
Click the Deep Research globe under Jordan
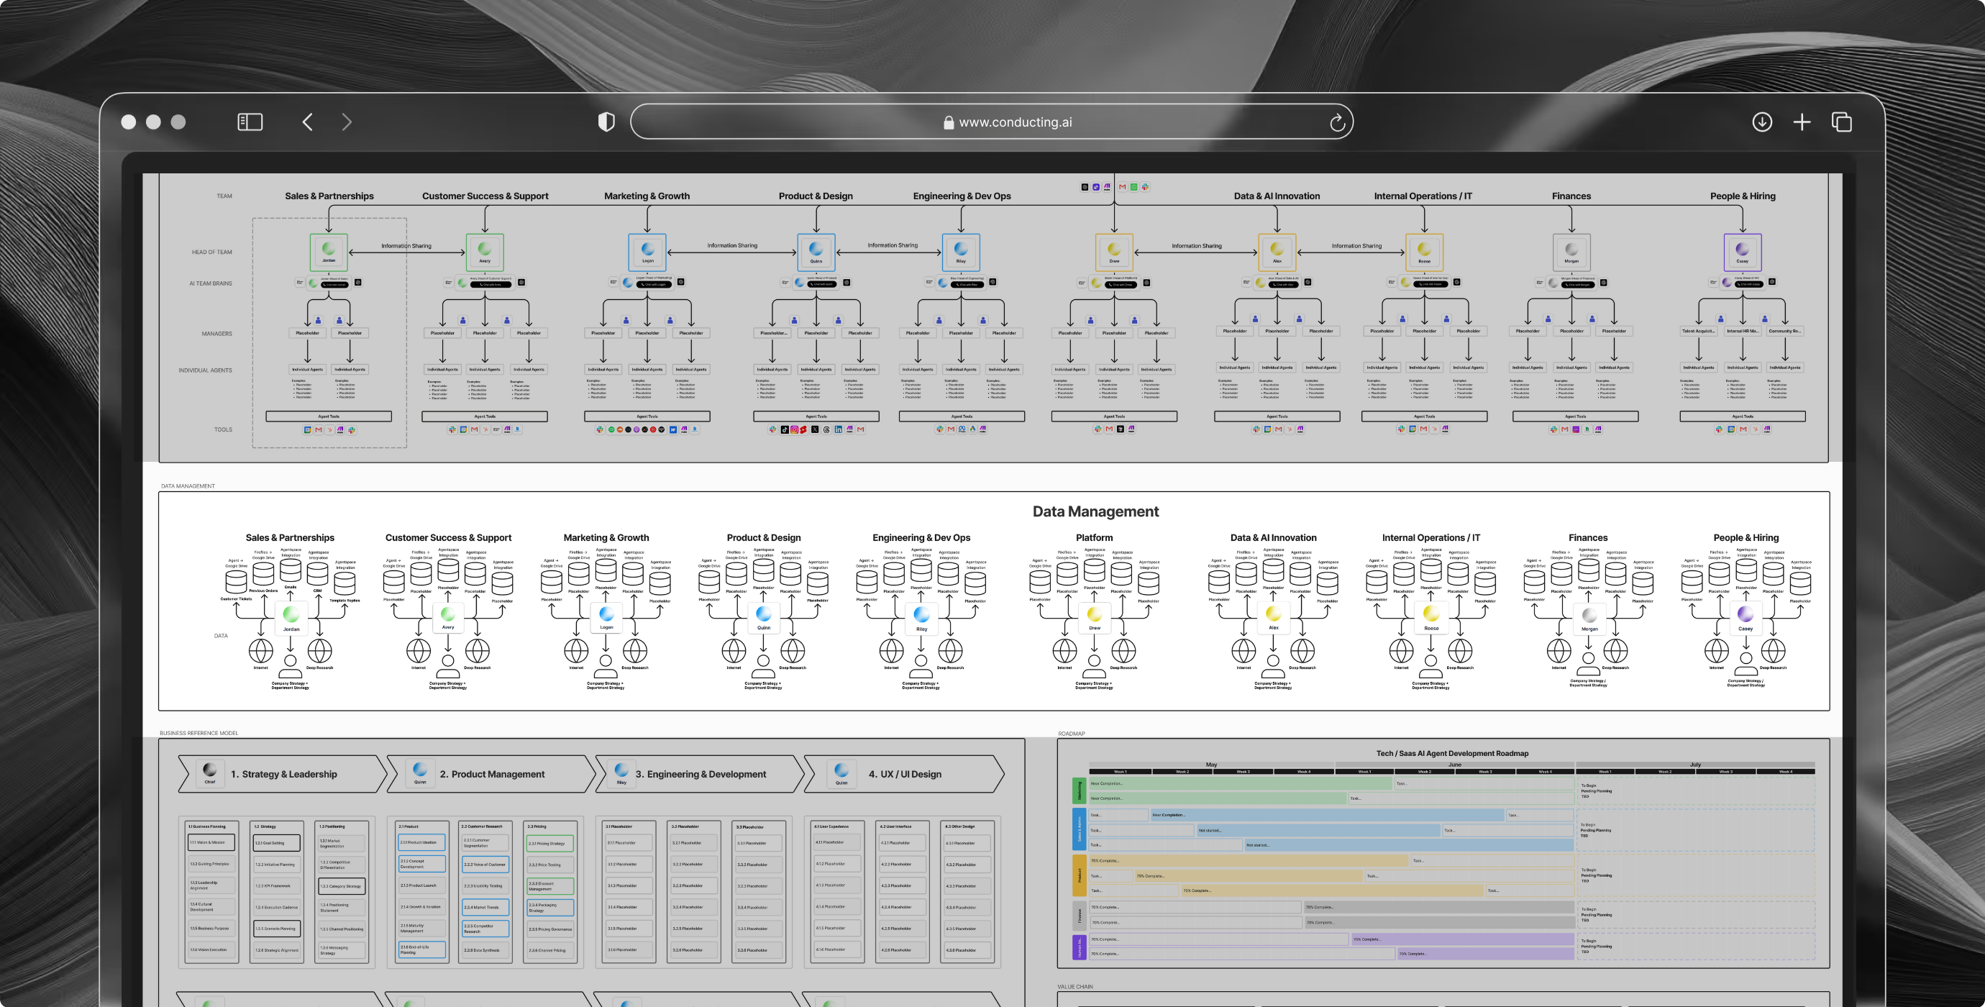(x=320, y=651)
